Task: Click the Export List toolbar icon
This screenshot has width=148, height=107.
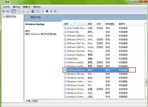Action: (27, 11)
